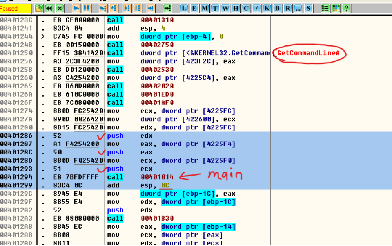The width and height of the screenshot is (392, 246).
Task: Select address 00401250 GetCommandLineA call line
Action: click(157, 53)
